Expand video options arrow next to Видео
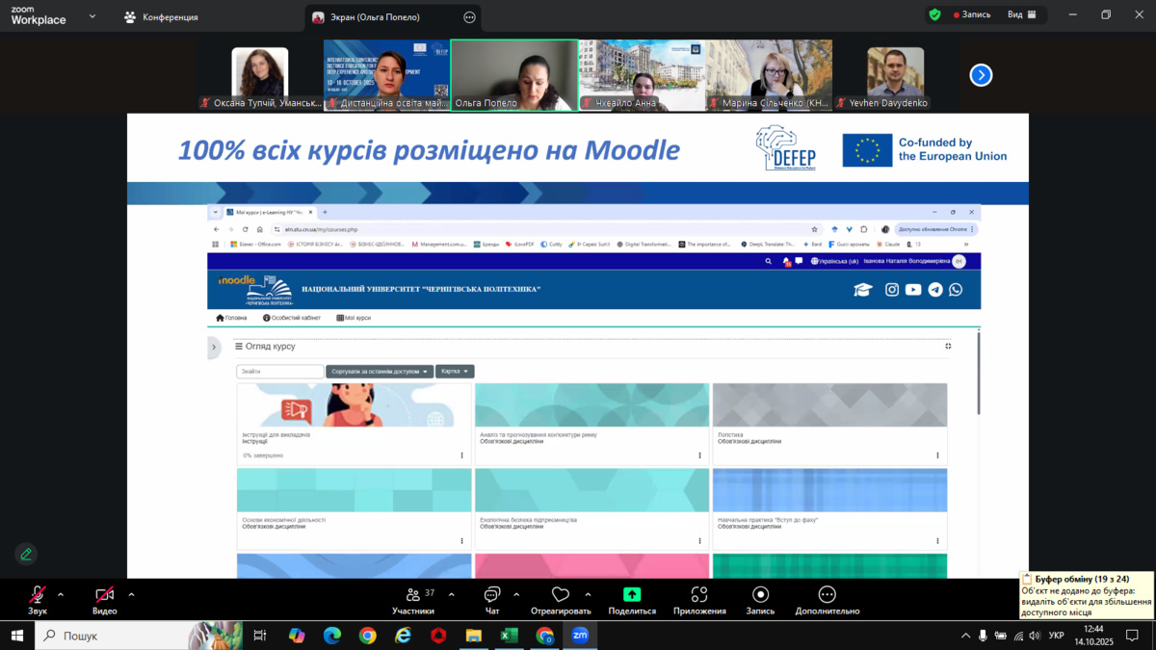This screenshot has width=1156, height=650. click(131, 594)
